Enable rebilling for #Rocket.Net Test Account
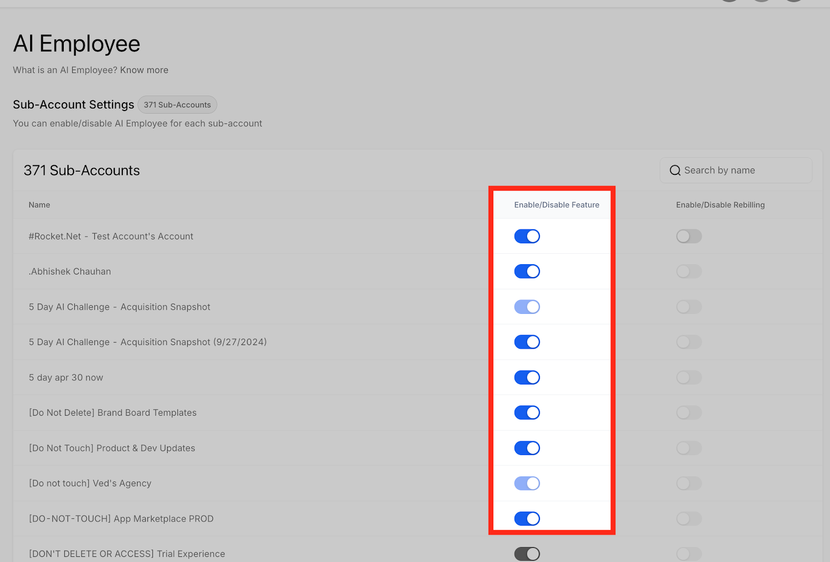 click(689, 236)
